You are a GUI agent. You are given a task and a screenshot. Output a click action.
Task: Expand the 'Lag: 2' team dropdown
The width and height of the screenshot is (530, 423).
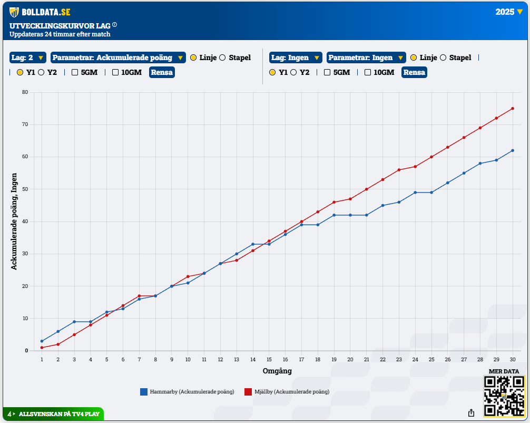(28, 57)
